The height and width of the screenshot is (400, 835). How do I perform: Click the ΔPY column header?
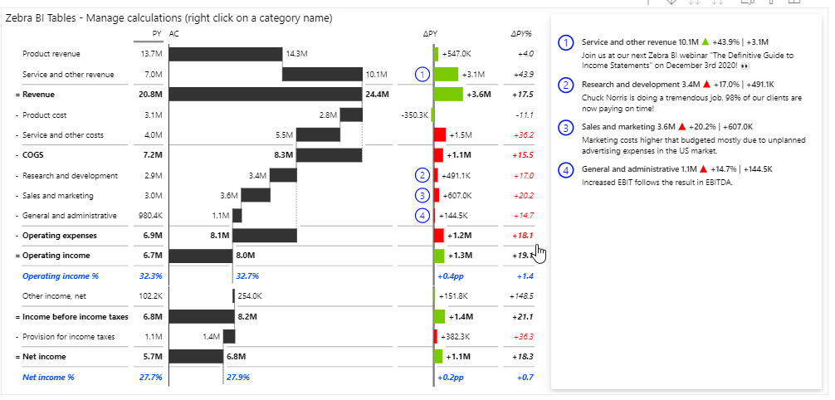(x=429, y=34)
